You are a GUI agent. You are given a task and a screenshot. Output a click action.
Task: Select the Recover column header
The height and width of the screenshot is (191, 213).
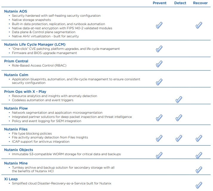click(200, 3)
